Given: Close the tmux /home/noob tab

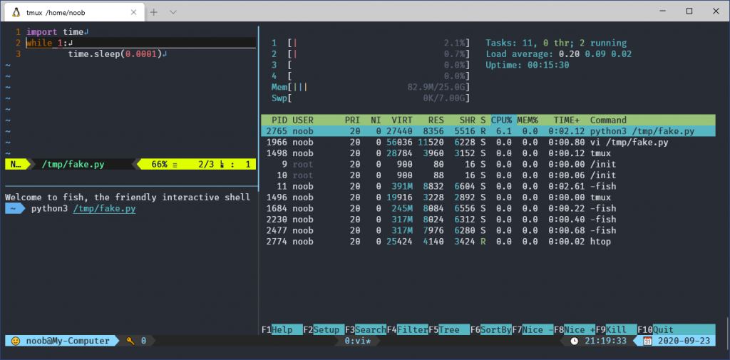Looking at the screenshot, I should [134, 13].
